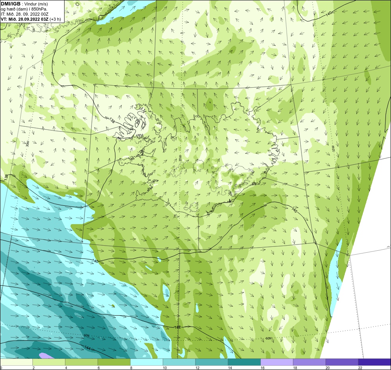Select the 2–4 m/s light green legend swatch
391x370 pixels.
click(x=49, y=362)
